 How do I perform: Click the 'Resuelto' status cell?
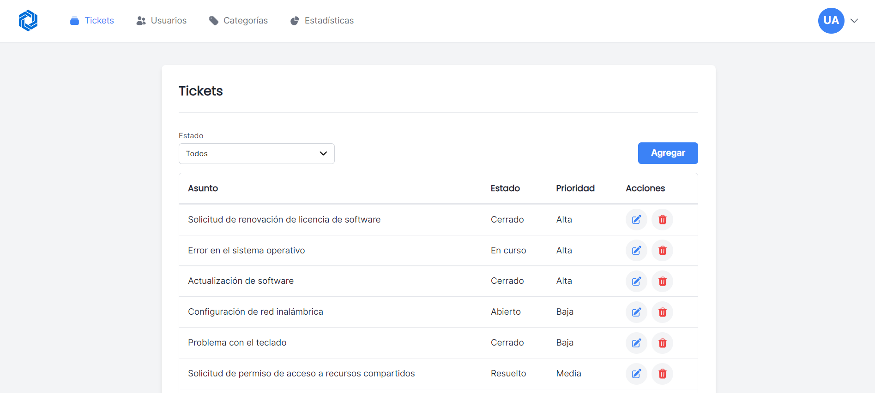[x=508, y=374]
